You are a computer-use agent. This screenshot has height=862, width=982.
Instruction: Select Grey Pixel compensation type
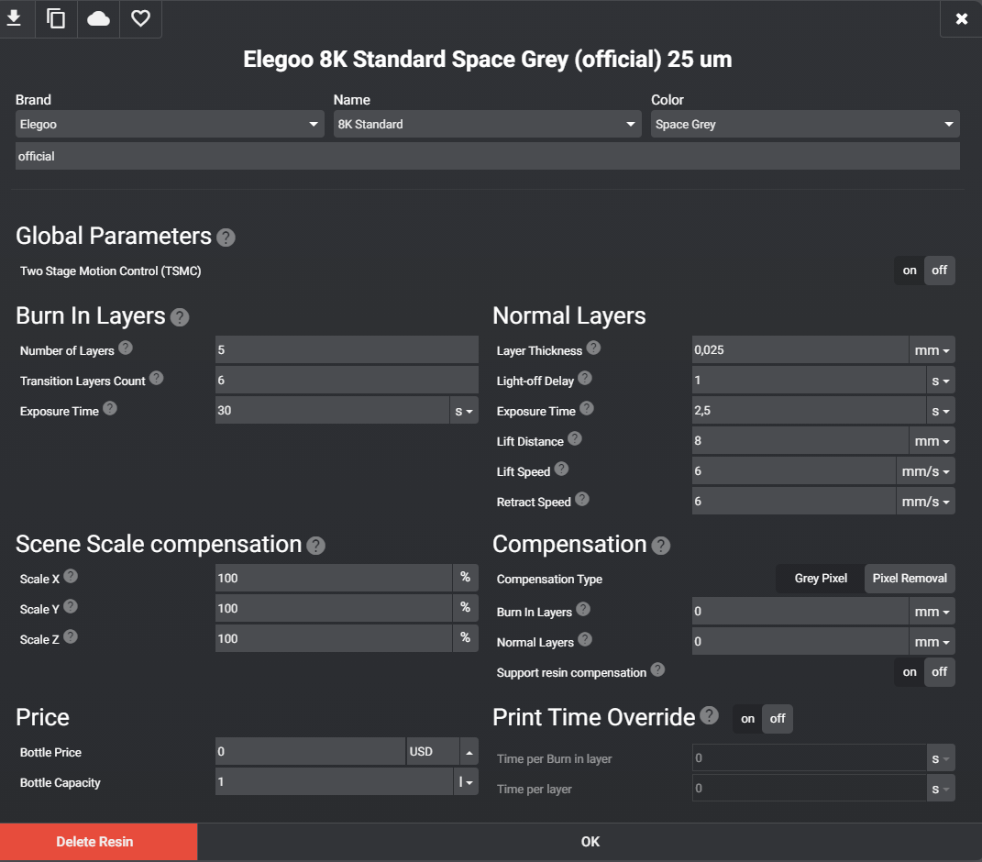coord(820,579)
